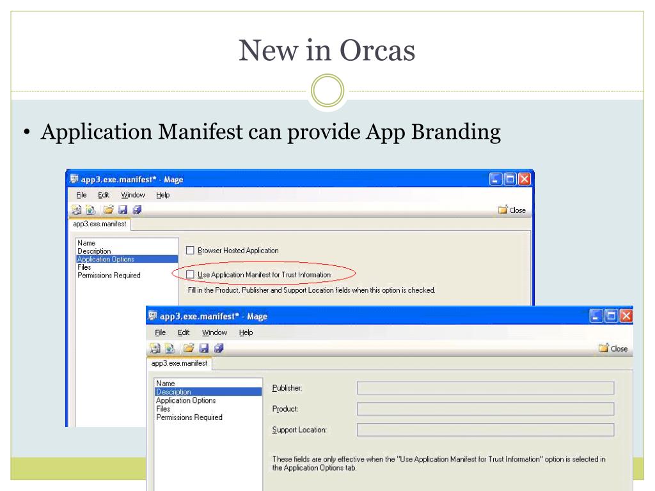Screen dimensions: 655x491
Task: Click title bar app icon of back Mage window
Action: (74, 179)
